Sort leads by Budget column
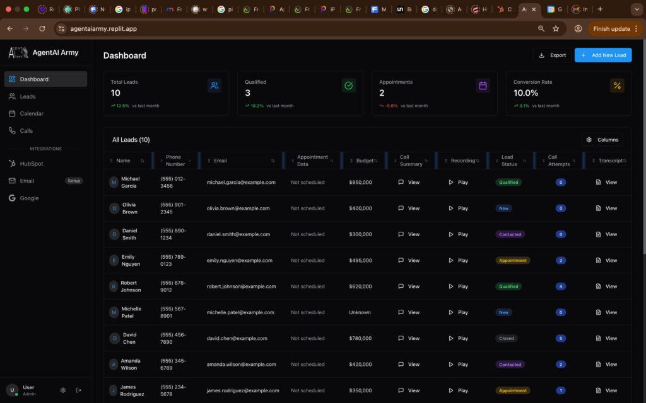This screenshot has width=646, height=403. [x=363, y=161]
